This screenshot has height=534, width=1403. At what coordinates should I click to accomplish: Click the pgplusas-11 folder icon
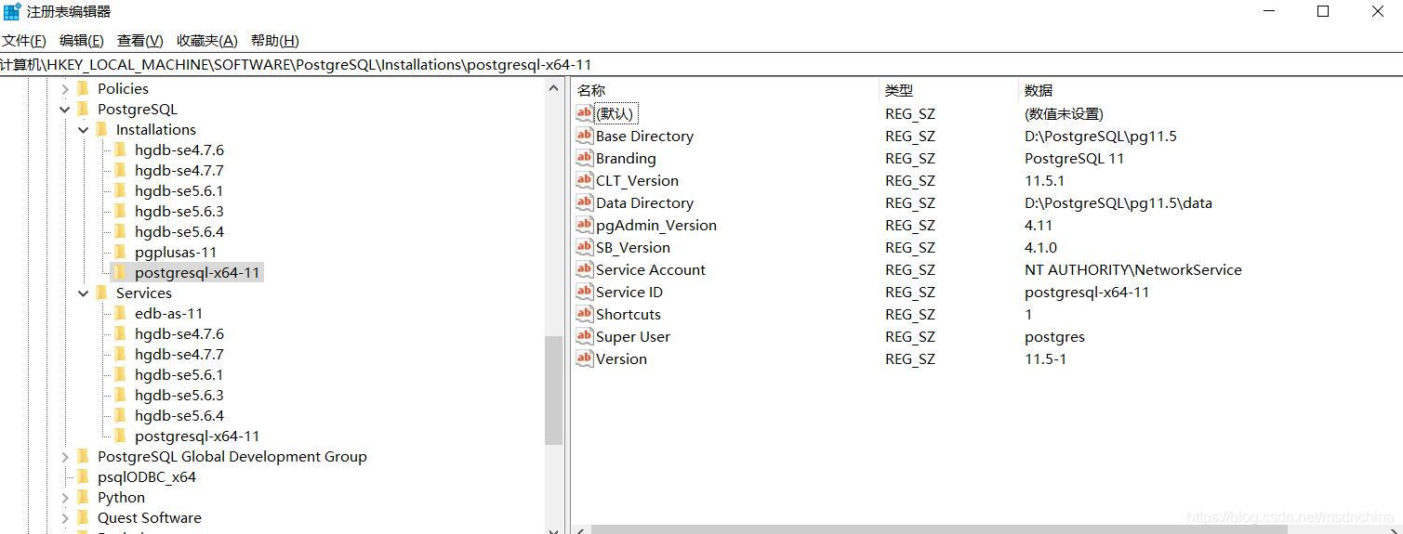click(x=120, y=252)
